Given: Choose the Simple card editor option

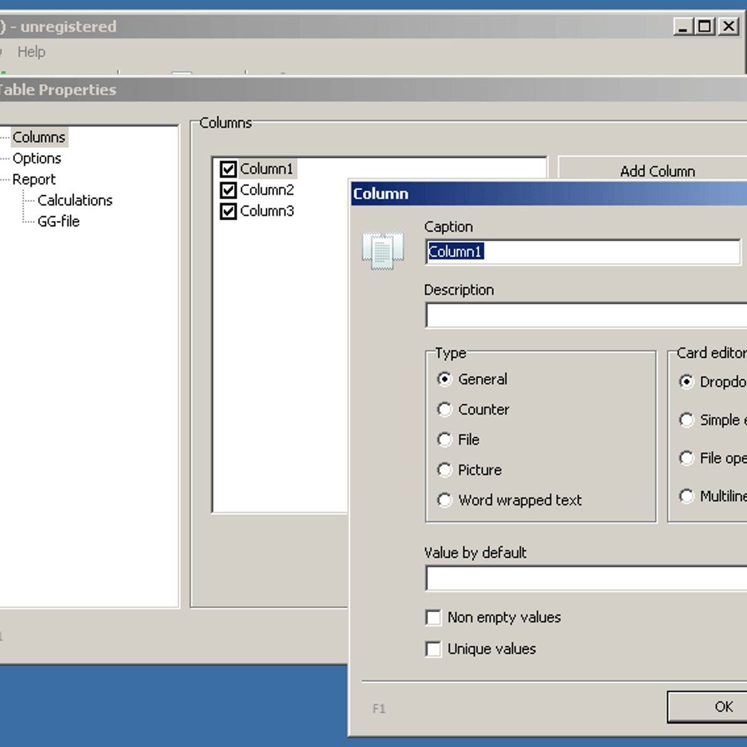Looking at the screenshot, I should (687, 420).
